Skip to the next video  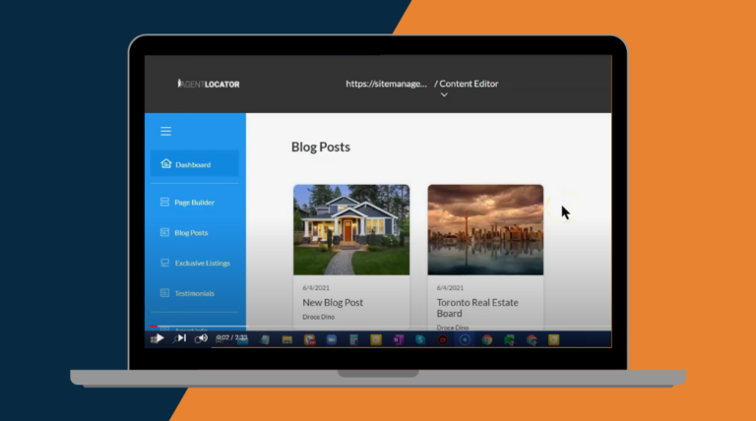coord(180,338)
